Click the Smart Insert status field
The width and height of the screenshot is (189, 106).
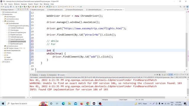[123, 100]
